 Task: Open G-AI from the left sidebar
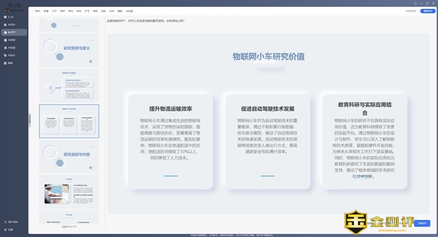[9, 17]
